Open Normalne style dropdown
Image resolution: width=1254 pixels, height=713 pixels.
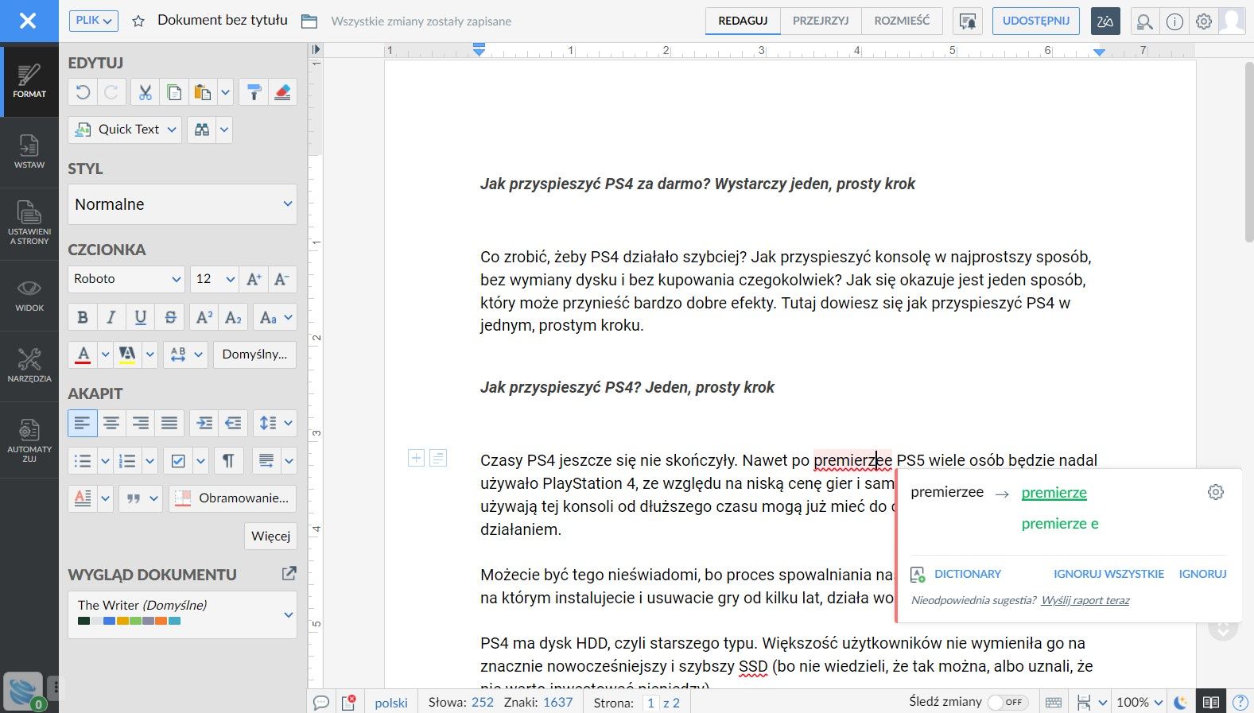pos(182,204)
